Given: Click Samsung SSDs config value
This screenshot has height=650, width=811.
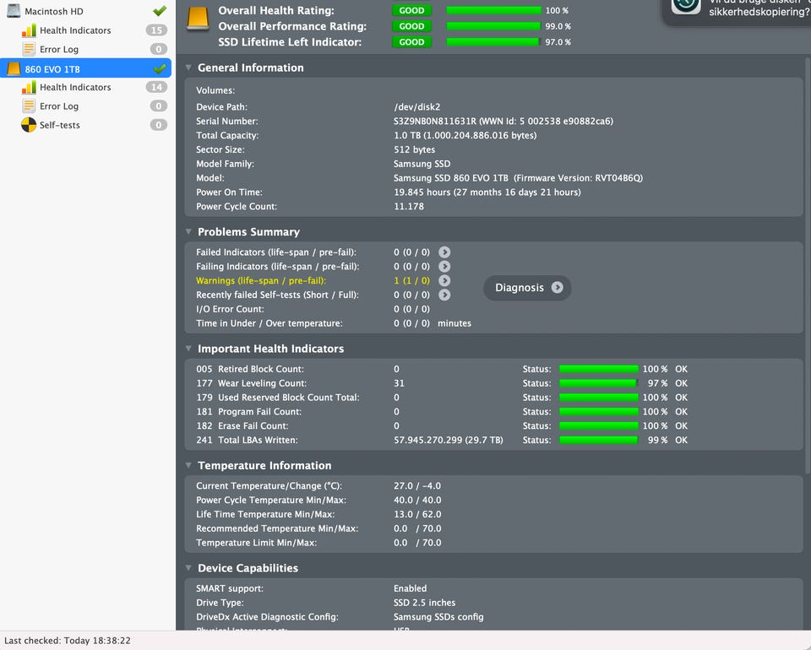Looking at the screenshot, I should pyautogui.click(x=438, y=617).
